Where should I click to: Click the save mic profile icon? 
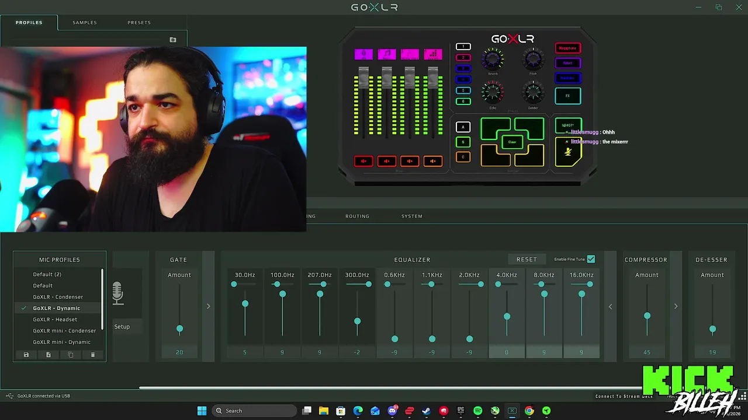click(x=26, y=355)
